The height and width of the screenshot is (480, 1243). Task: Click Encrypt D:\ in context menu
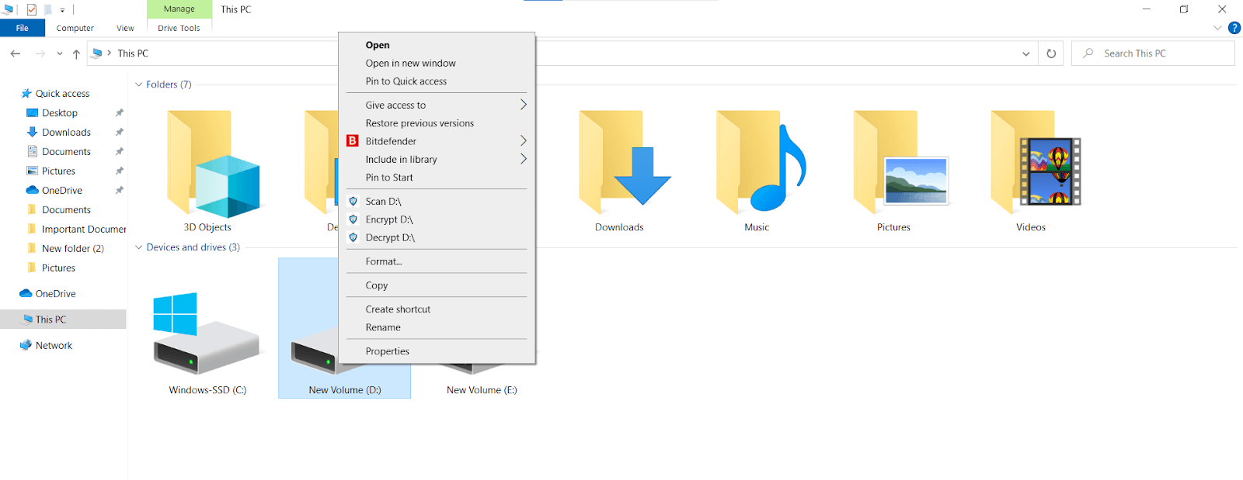point(389,219)
